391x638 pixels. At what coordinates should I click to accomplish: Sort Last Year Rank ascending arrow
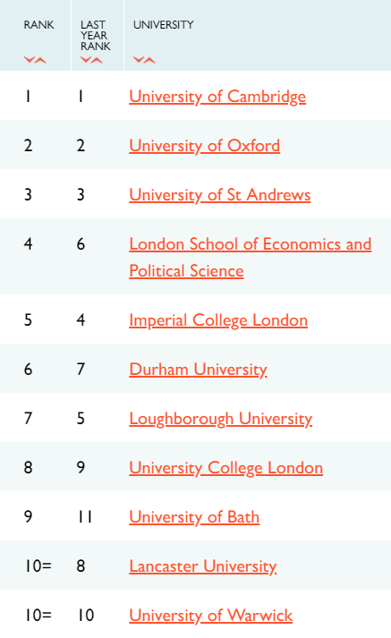pyautogui.click(x=98, y=60)
